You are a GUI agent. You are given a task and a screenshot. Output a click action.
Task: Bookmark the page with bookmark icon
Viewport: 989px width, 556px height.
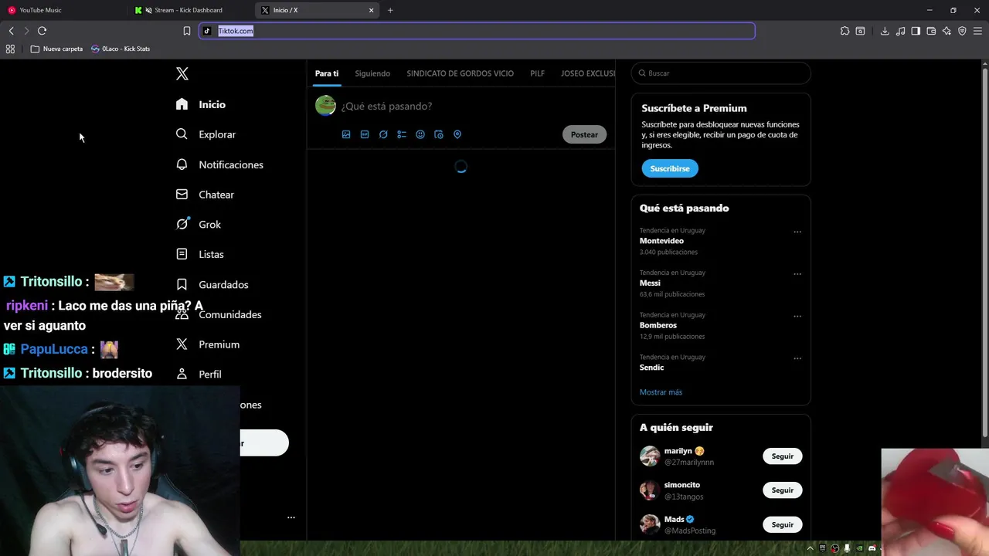pyautogui.click(x=186, y=31)
